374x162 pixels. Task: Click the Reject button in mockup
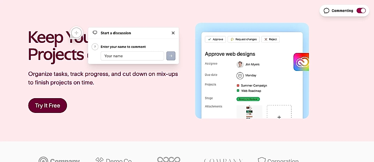(x=270, y=39)
